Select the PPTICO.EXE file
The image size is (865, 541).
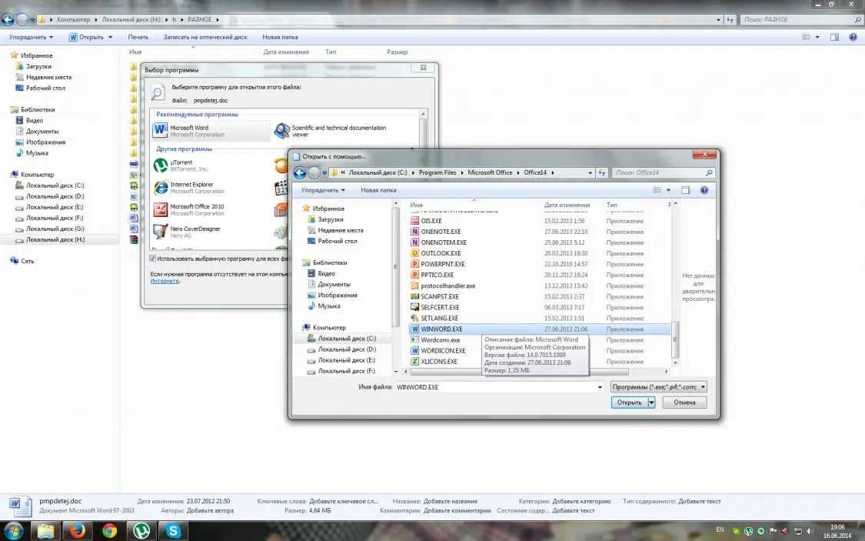(437, 275)
